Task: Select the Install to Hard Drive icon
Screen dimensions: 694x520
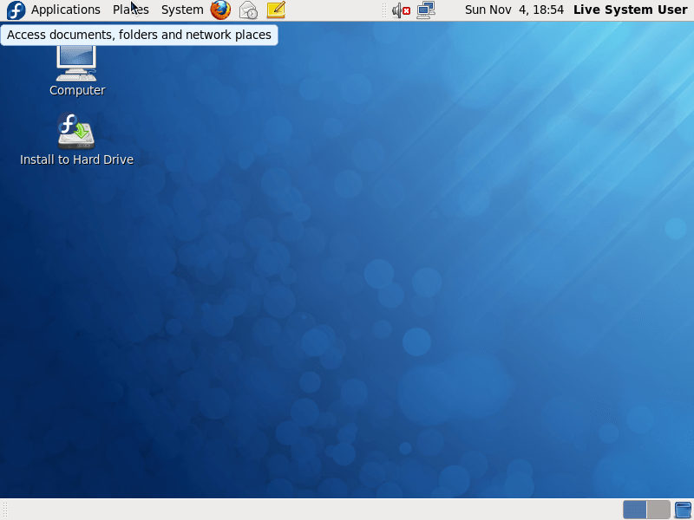Action: click(x=76, y=131)
